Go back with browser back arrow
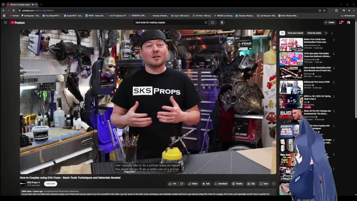Image resolution: width=357 pixels, height=201 pixels. tap(4, 10)
